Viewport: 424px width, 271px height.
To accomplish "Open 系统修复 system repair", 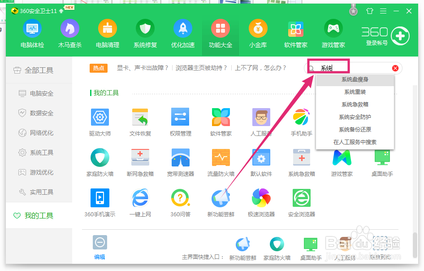I will point(145,34).
